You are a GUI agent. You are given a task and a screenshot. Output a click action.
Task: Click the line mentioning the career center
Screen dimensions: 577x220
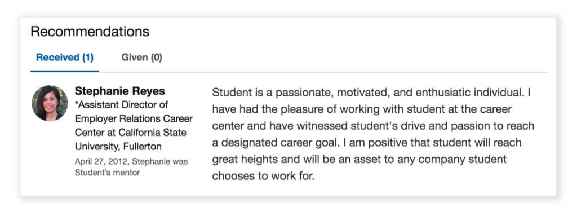pyautogui.click(x=362, y=109)
